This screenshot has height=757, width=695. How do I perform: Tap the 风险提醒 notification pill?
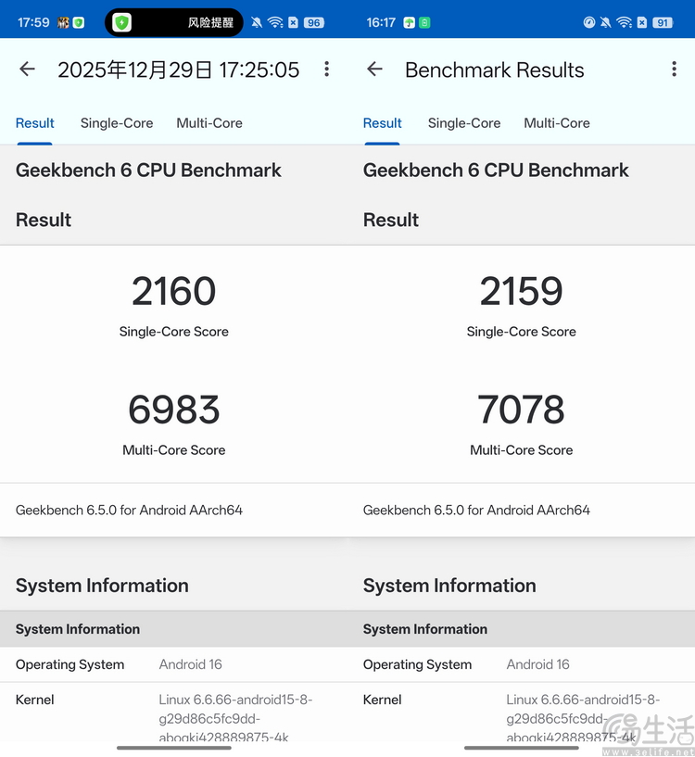209,22
